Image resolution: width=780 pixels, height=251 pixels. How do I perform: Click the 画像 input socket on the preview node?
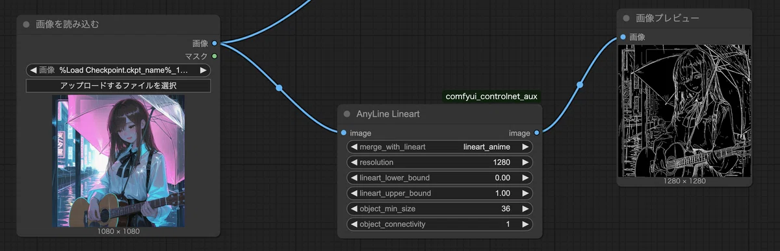[x=623, y=37]
